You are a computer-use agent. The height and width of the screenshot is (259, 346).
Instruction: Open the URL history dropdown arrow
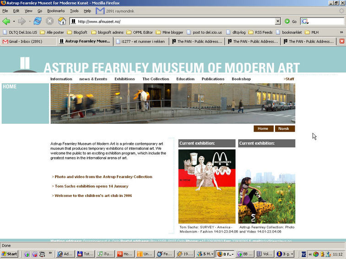click(x=278, y=21)
